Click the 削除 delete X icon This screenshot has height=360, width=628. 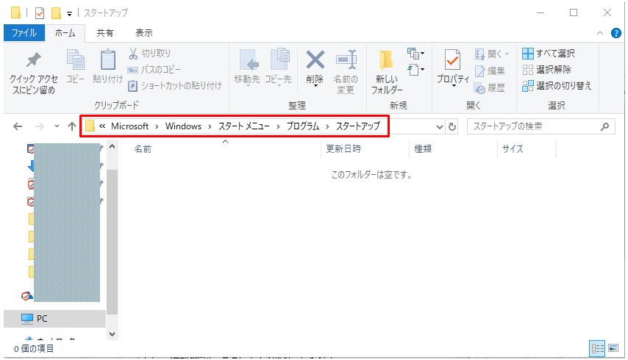click(x=315, y=60)
